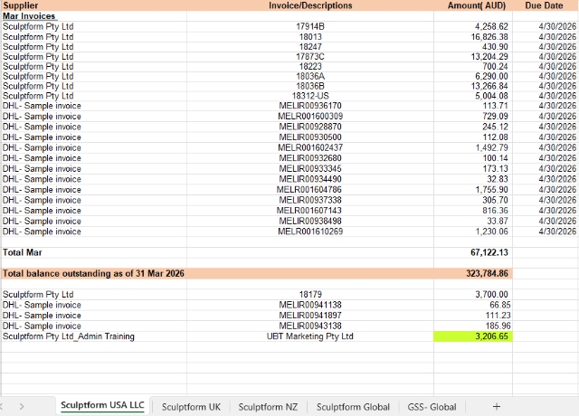The image size is (579, 416).
Task: Select the Sculptform USA LLC sheet tab
Action: coord(102,405)
